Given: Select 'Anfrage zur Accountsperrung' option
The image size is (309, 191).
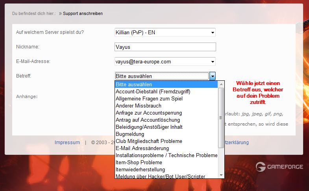Looking at the screenshot, I should [x=165, y=113].
